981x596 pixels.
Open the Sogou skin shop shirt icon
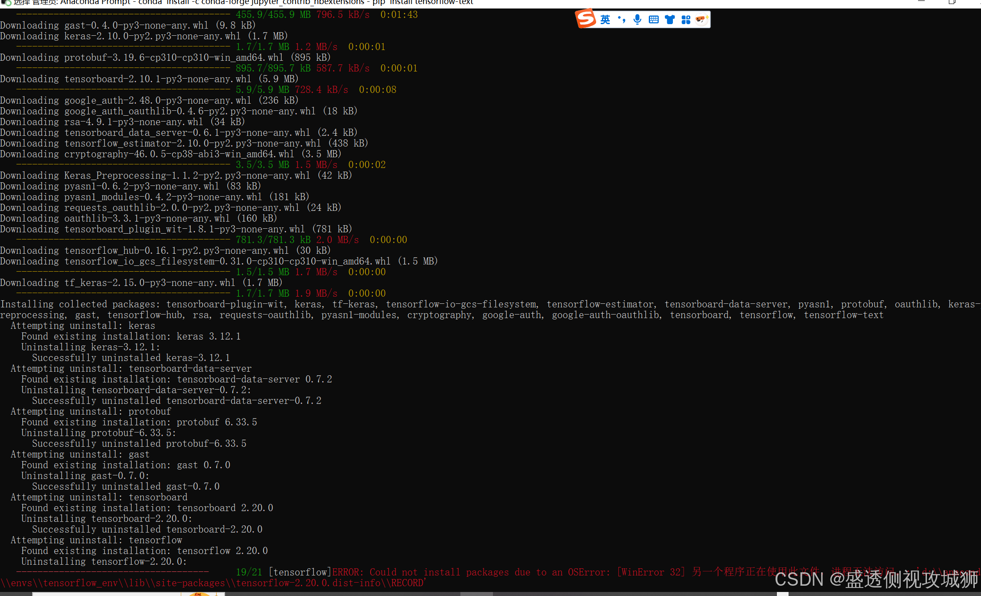point(669,20)
